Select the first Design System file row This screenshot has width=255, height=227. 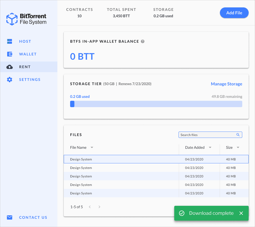pyautogui.click(x=156, y=159)
